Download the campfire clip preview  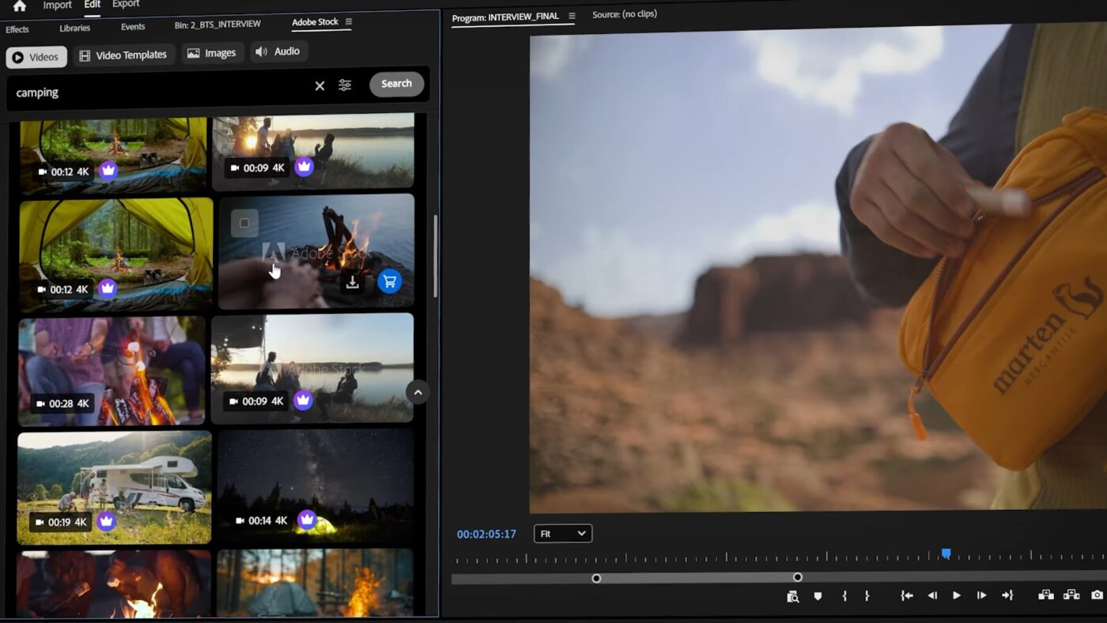pos(353,282)
